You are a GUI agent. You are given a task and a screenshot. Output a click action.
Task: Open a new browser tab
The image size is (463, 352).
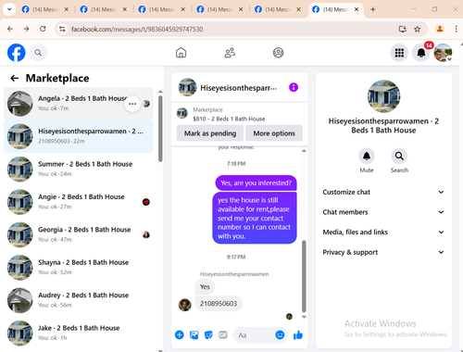click(373, 9)
